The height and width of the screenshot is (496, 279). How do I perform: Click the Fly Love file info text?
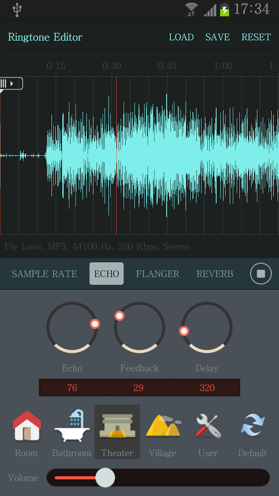pos(97,247)
